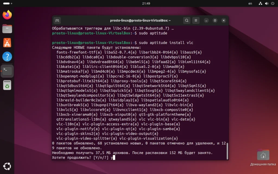Image resolution: width=278 pixels, height=174 pixels.
Task: Switch the 'en' keyboard layout indicator
Action: tap(250, 3)
